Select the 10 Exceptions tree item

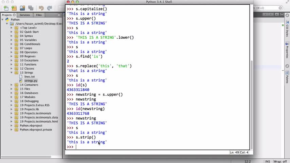coord(29,60)
